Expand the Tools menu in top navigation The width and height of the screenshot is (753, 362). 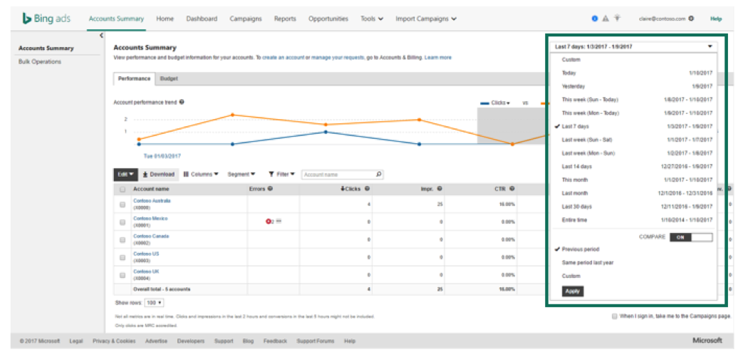(x=372, y=19)
